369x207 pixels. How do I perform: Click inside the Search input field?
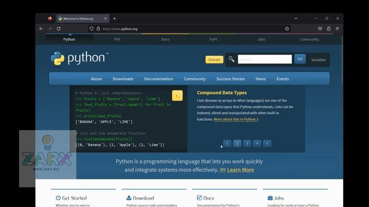coord(265,59)
